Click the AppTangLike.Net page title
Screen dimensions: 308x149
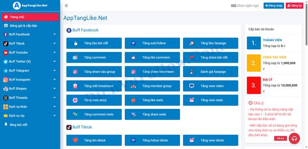click(85, 18)
